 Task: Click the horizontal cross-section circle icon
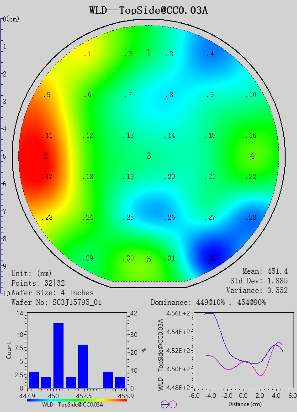coord(164,404)
